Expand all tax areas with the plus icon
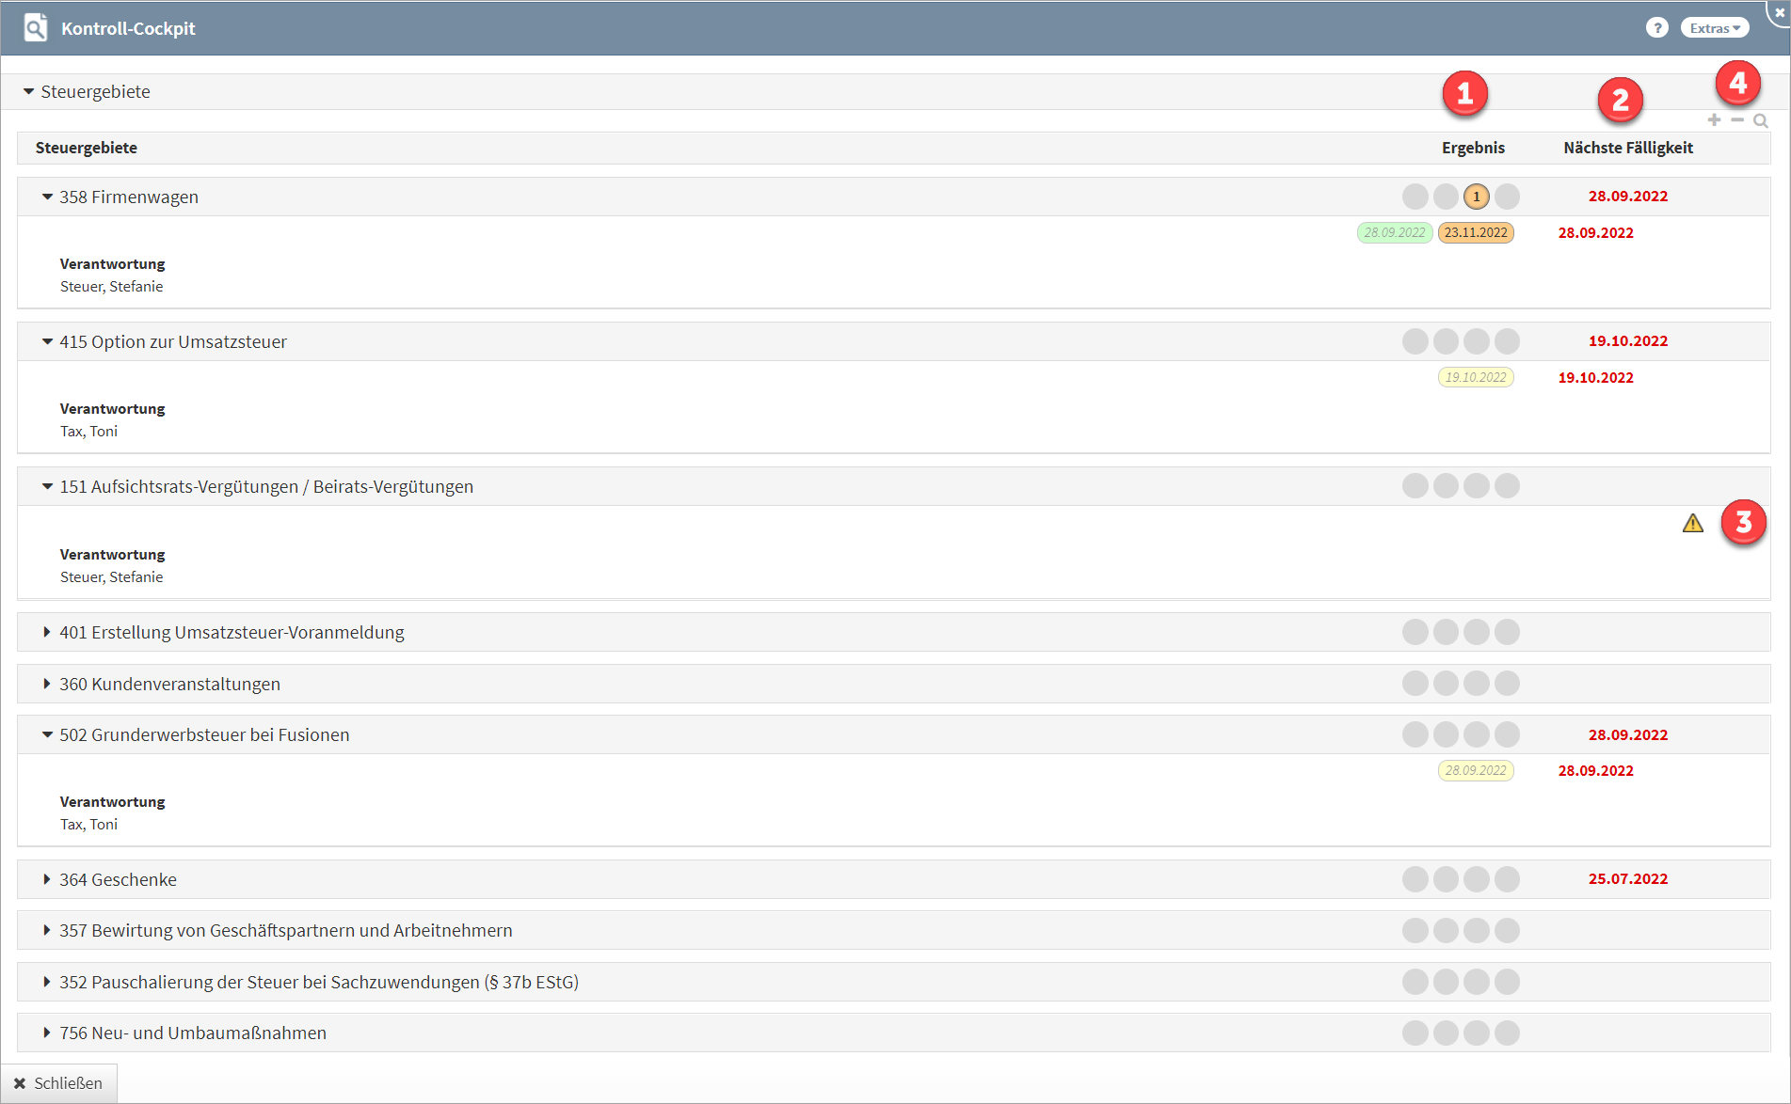The height and width of the screenshot is (1104, 1791). [1714, 120]
